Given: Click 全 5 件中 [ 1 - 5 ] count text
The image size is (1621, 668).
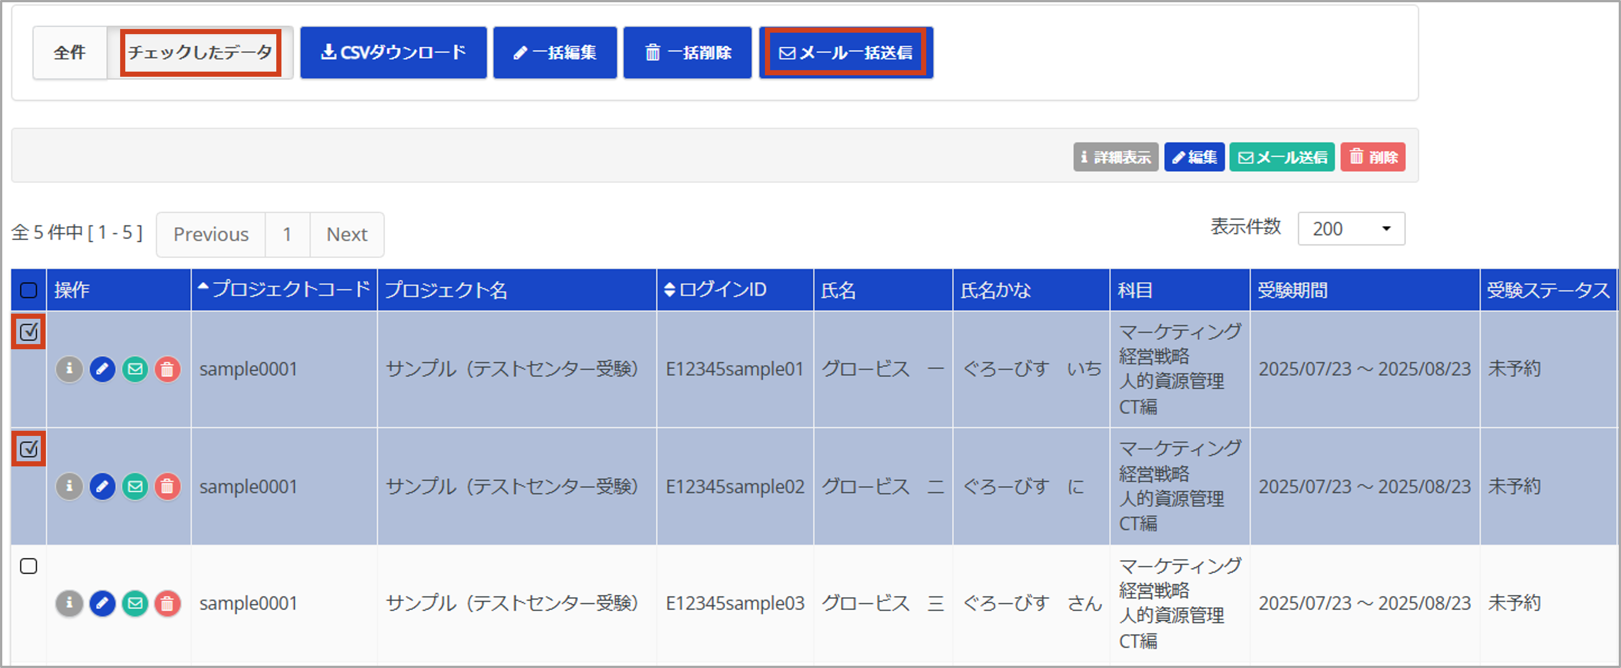Looking at the screenshot, I should pyautogui.click(x=77, y=233).
